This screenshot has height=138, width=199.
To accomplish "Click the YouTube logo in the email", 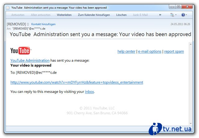I will point(21,51).
